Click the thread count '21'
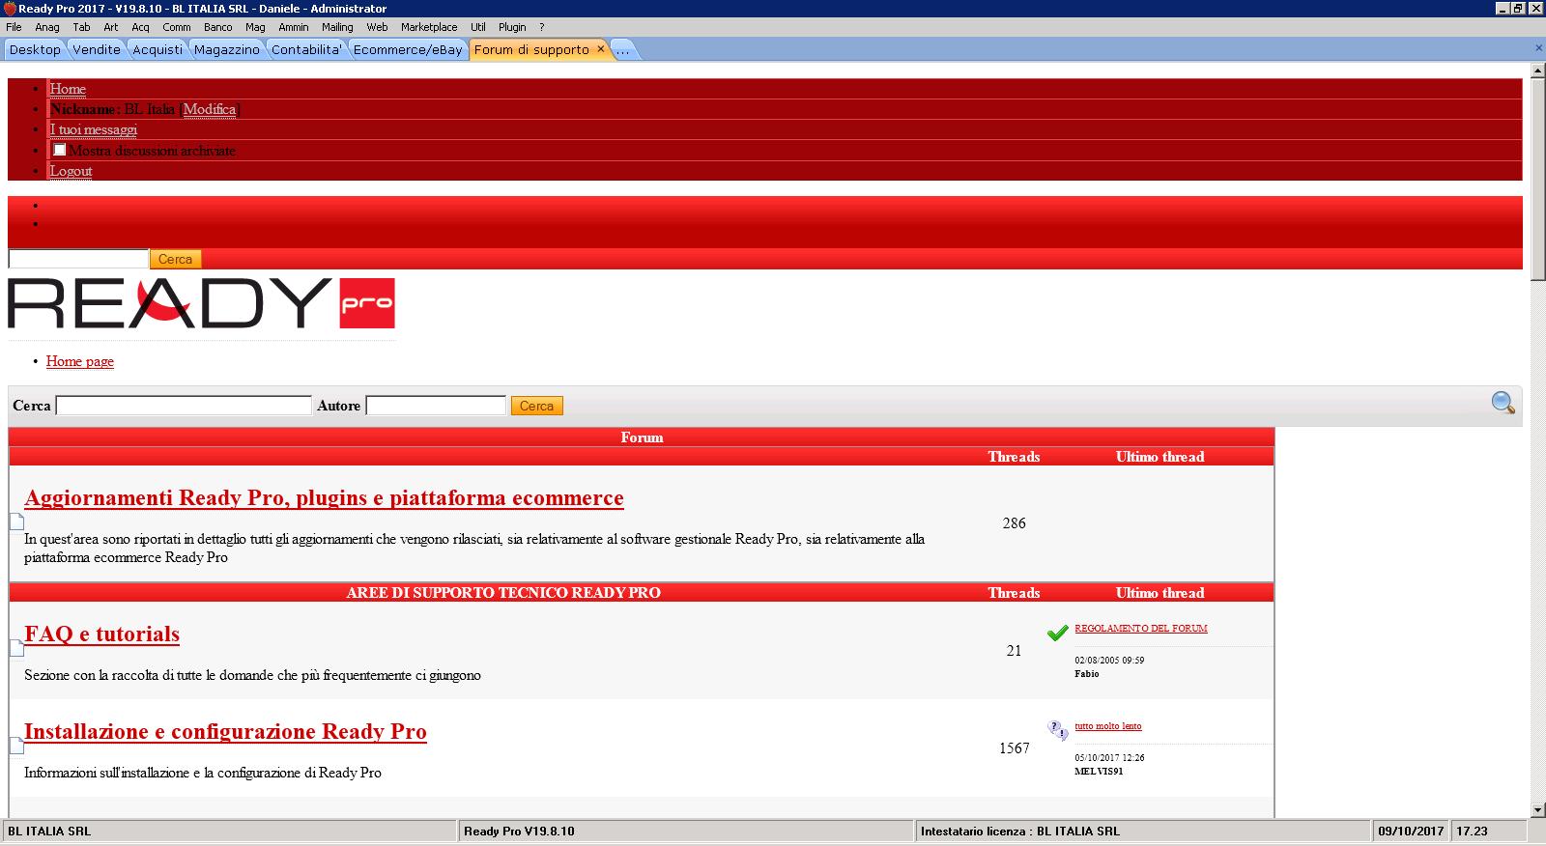Image resolution: width=1546 pixels, height=846 pixels. click(x=1014, y=651)
